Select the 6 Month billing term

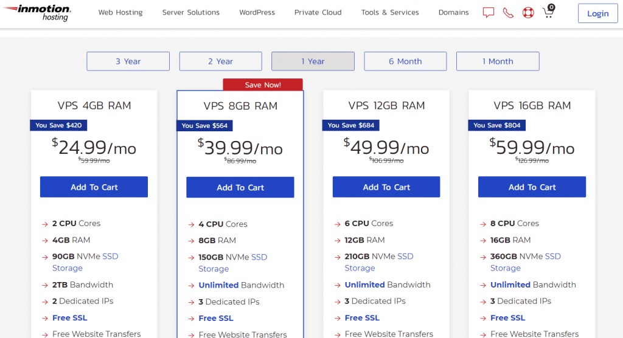coord(405,61)
